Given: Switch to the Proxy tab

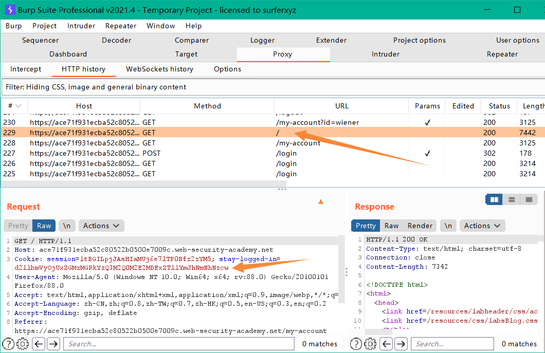Looking at the screenshot, I should click(x=283, y=54).
